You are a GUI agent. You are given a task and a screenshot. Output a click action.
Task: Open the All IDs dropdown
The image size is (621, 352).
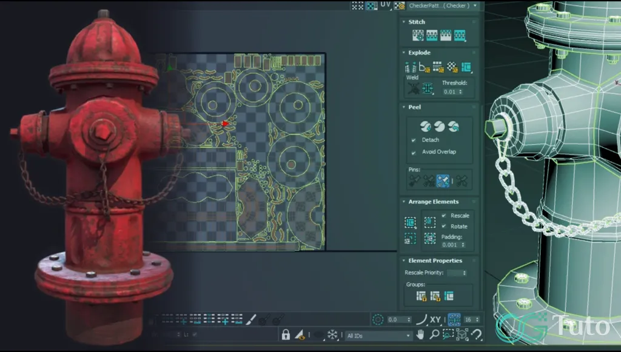pyautogui.click(x=408, y=335)
